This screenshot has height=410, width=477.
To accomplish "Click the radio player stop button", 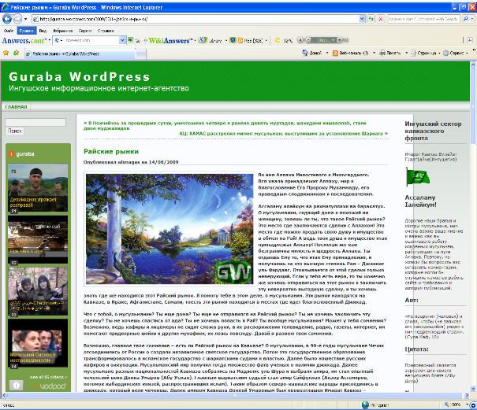I will click(x=300, y=40).
